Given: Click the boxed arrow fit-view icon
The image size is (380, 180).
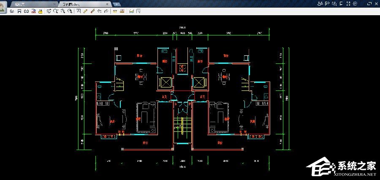Looking at the screenshot, I should [x=79, y=11].
